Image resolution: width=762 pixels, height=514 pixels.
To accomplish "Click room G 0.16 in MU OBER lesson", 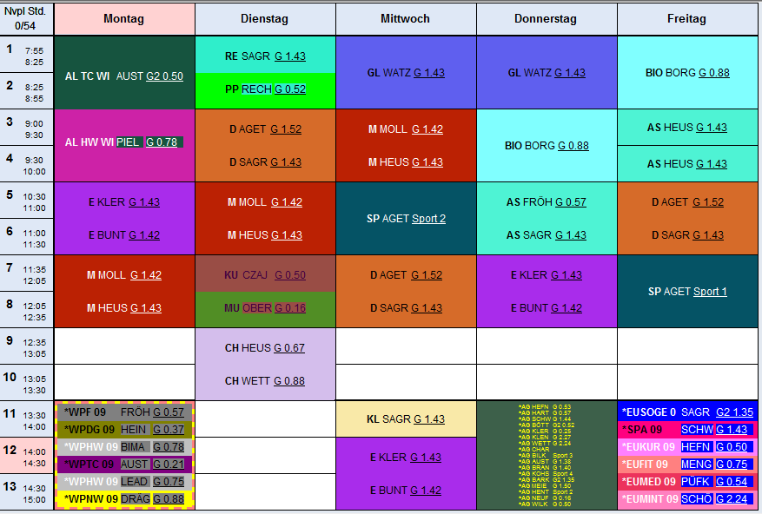I will coord(290,308).
